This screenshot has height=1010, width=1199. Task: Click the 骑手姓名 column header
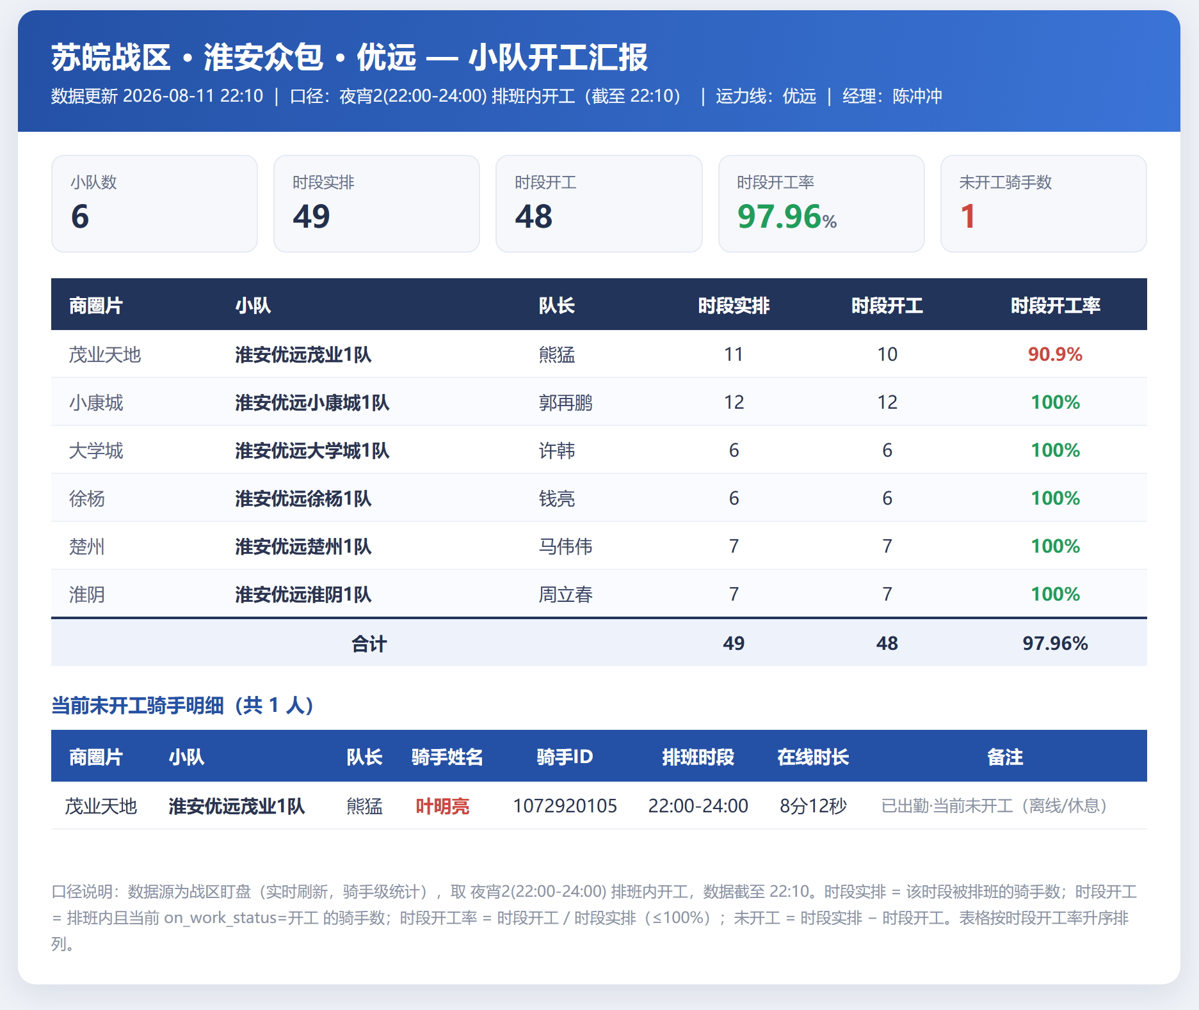(447, 757)
